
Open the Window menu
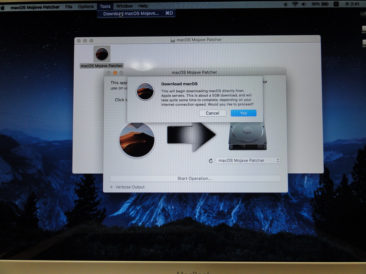tap(124, 6)
